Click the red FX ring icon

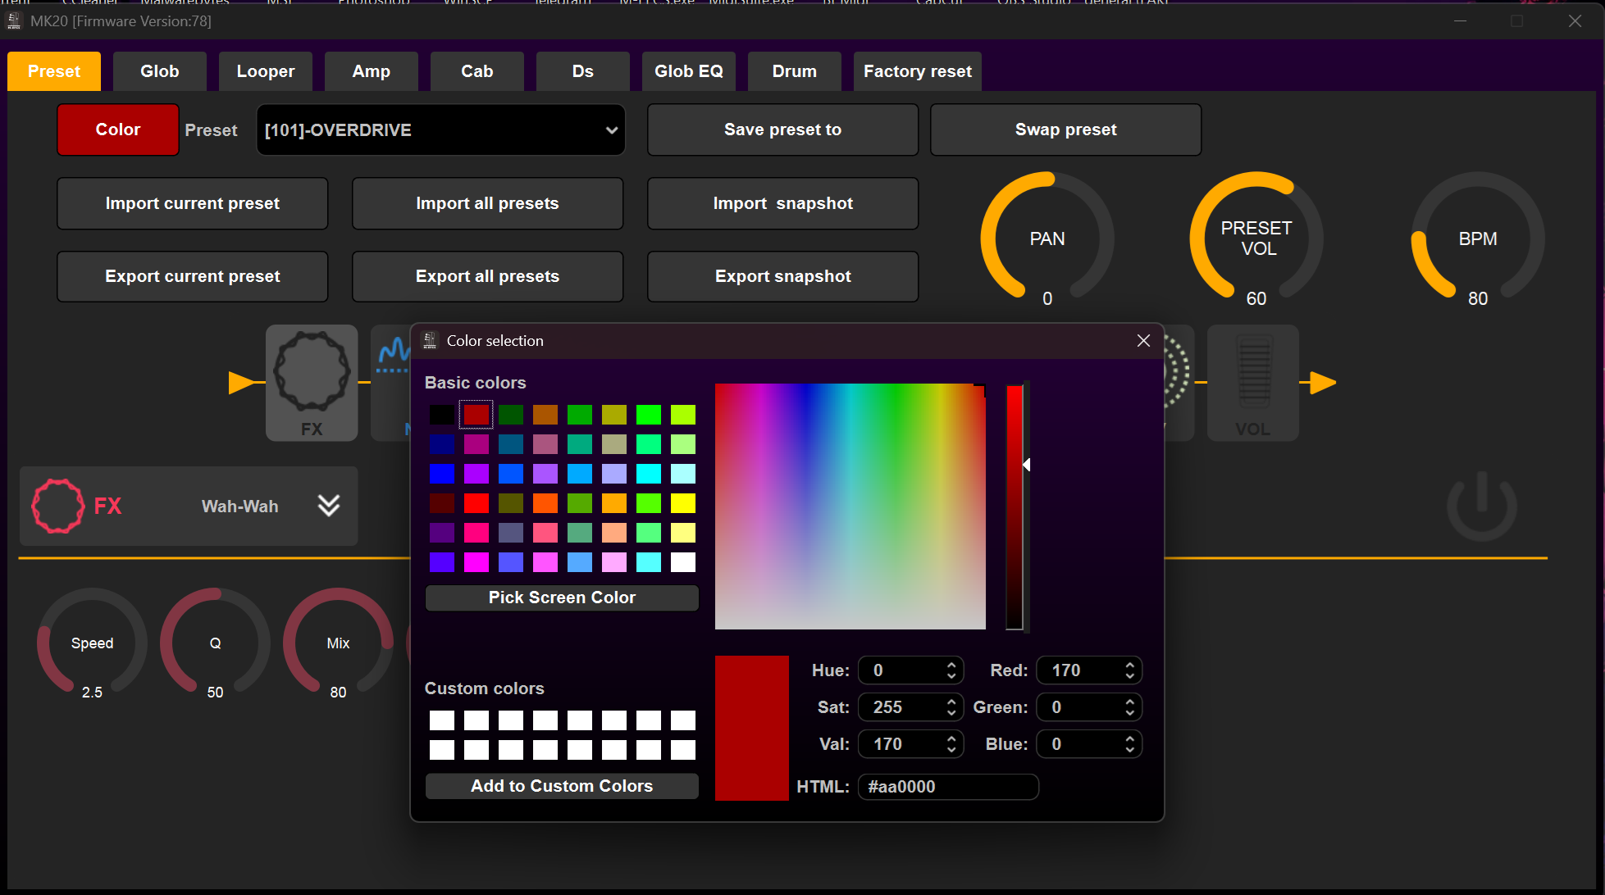(x=57, y=506)
